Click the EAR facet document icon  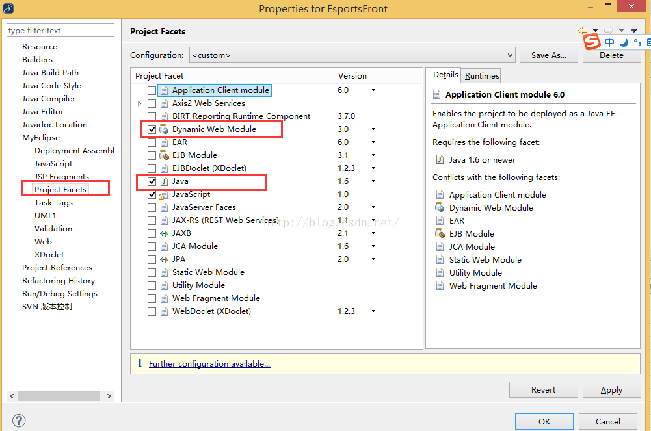click(x=164, y=142)
